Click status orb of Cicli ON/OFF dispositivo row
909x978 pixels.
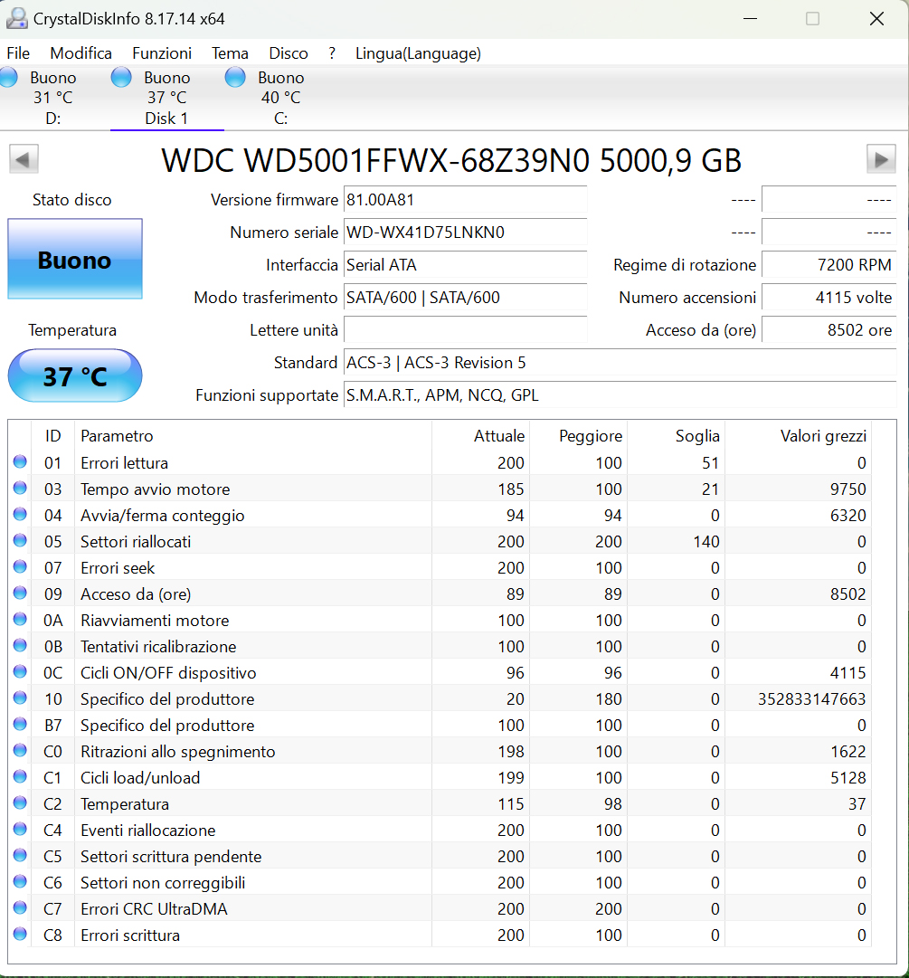(20, 671)
